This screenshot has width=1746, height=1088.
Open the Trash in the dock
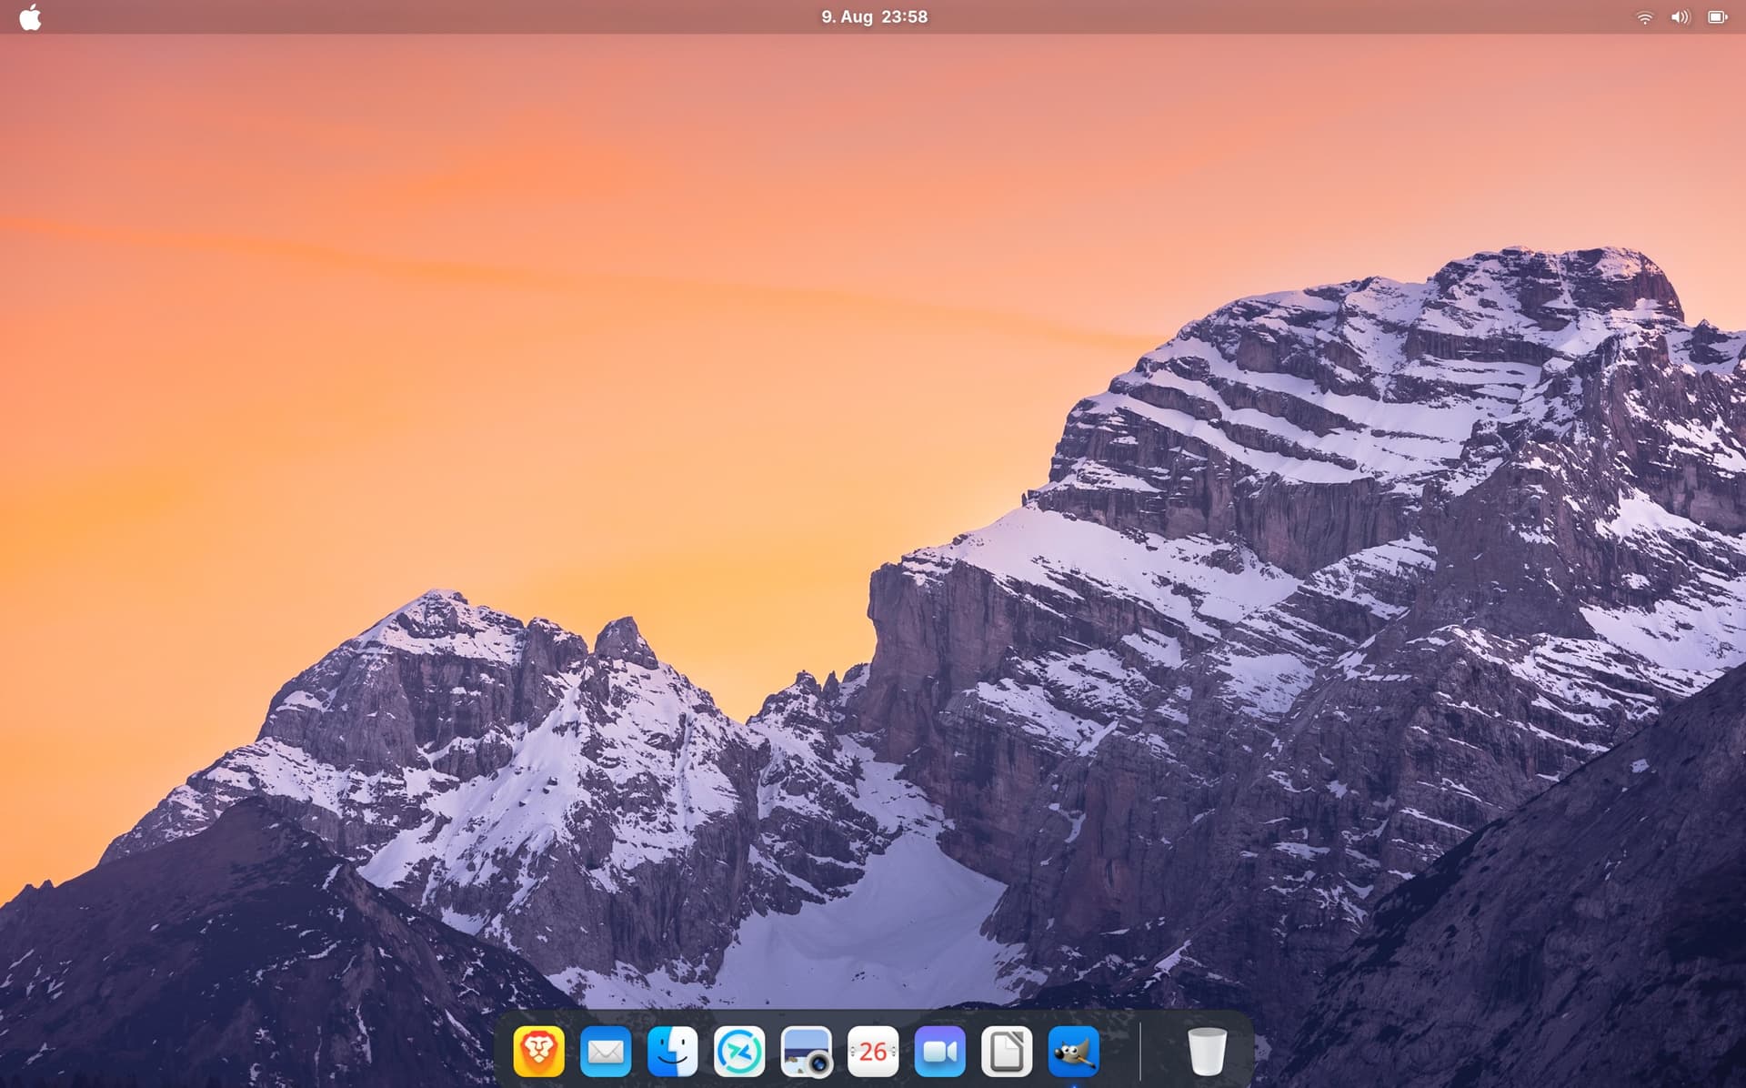pyautogui.click(x=1207, y=1052)
